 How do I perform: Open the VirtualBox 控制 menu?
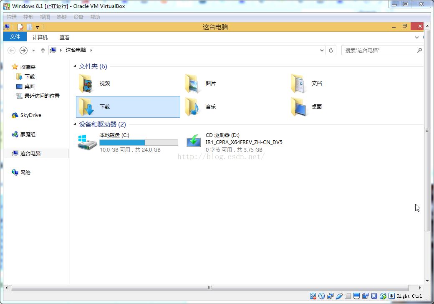click(x=28, y=17)
